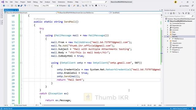
Task: Click the New Project toolbar icon
Action: [12, 5]
